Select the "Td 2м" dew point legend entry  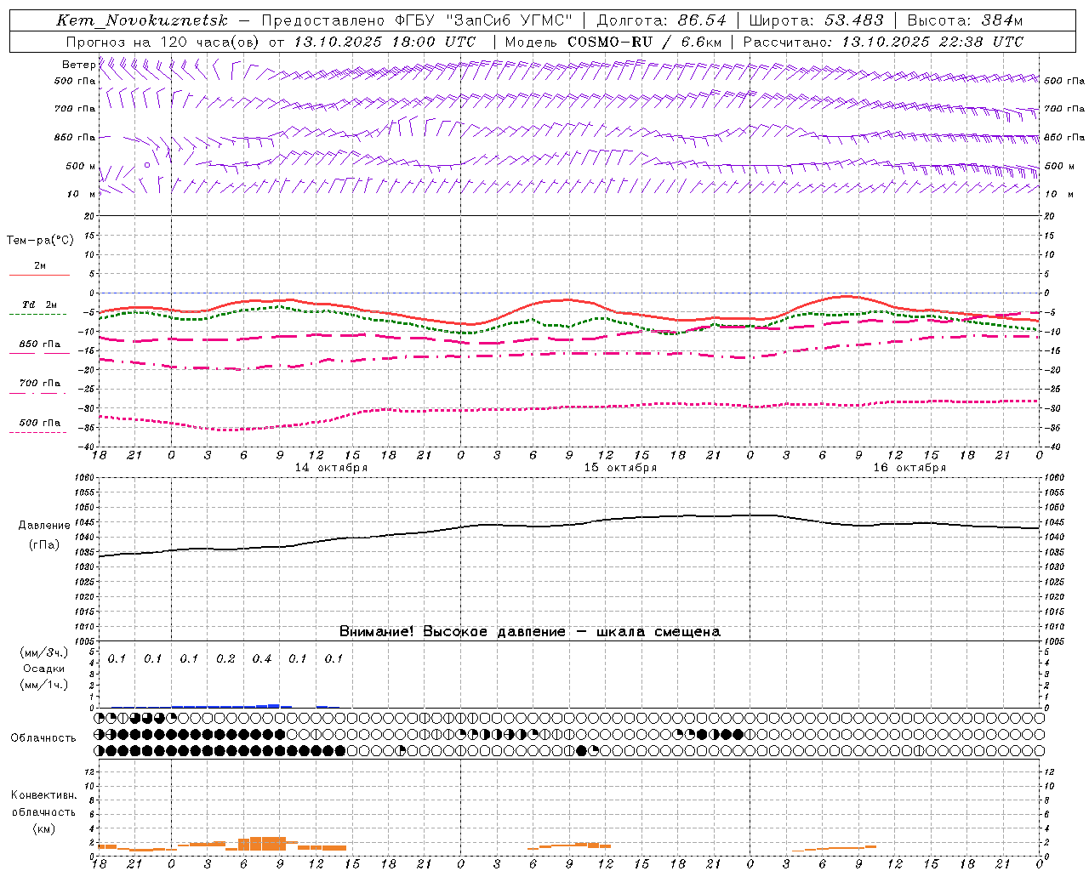(x=39, y=305)
